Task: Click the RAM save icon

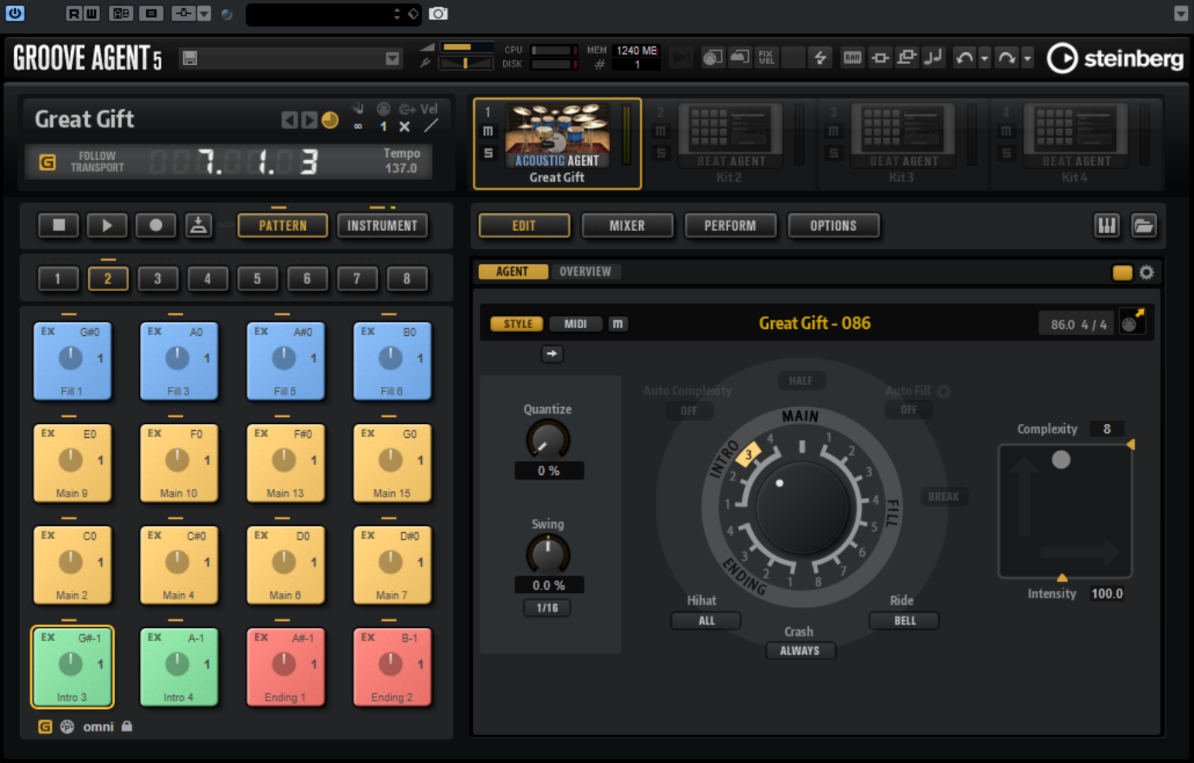Action: 852,57
